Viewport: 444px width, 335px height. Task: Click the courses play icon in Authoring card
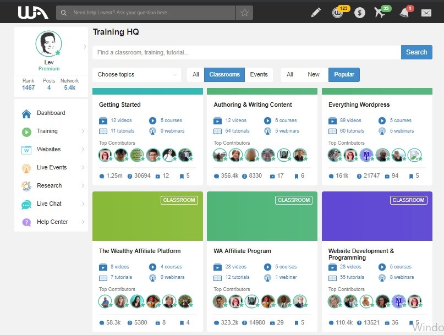pos(267,120)
